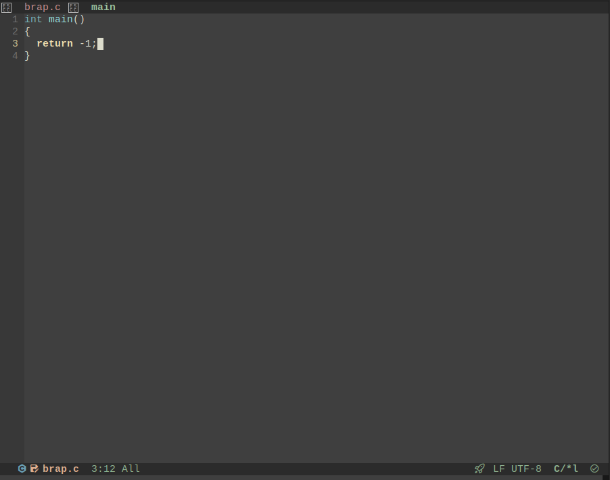Click the unknown-glyph icon left of main breadcrumb
Viewport: 610px width, 480px height.
(x=74, y=7)
